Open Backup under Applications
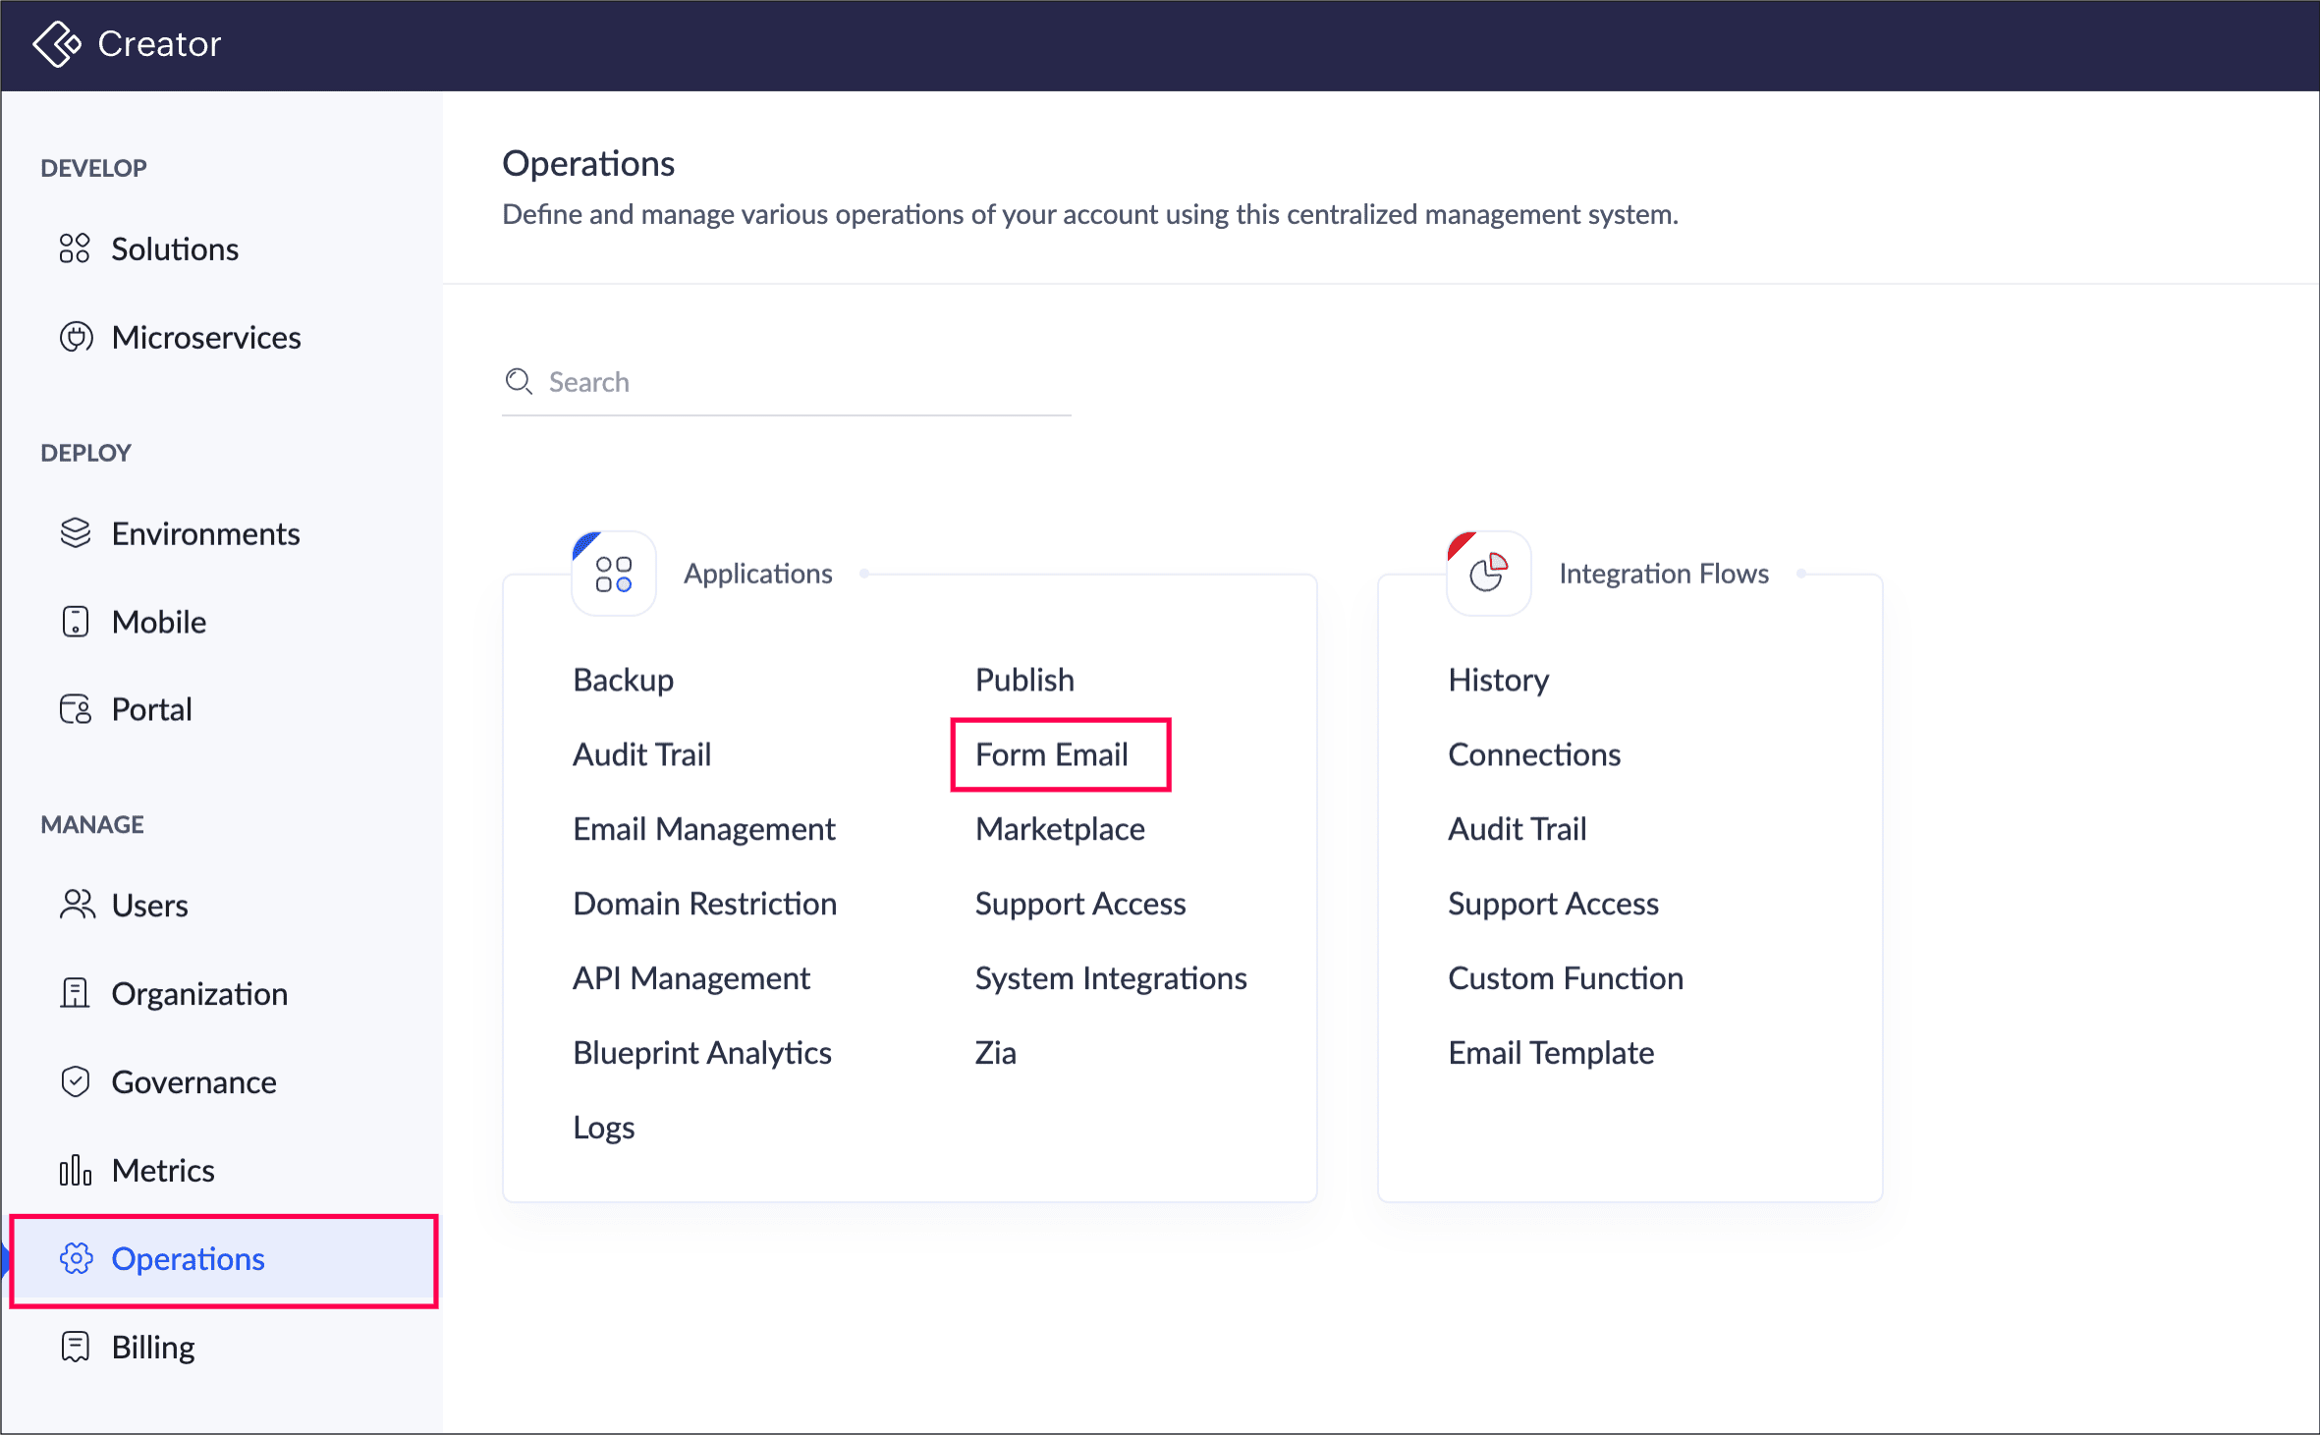2320x1435 pixels. (623, 680)
